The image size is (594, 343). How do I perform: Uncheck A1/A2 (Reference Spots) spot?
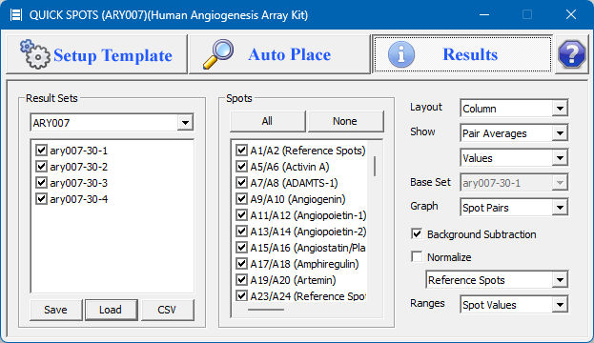tap(241, 151)
